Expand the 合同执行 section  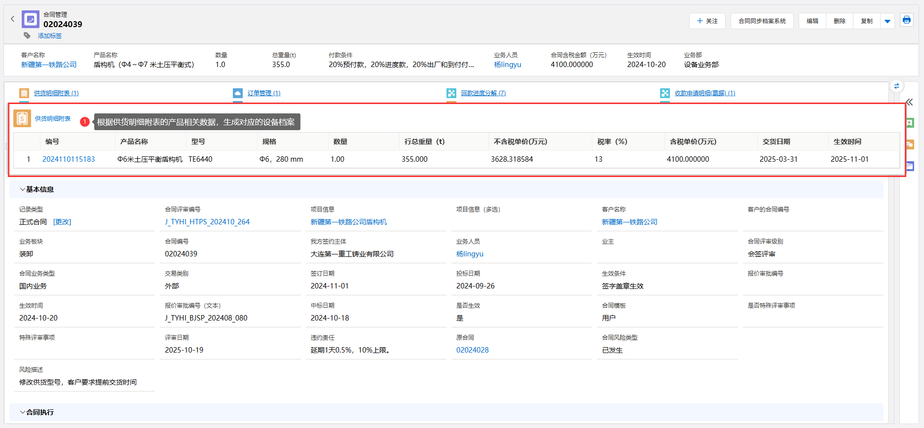[x=22, y=412]
